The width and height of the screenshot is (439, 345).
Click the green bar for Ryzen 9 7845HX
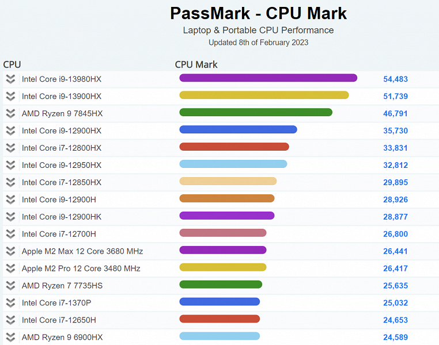pos(256,112)
